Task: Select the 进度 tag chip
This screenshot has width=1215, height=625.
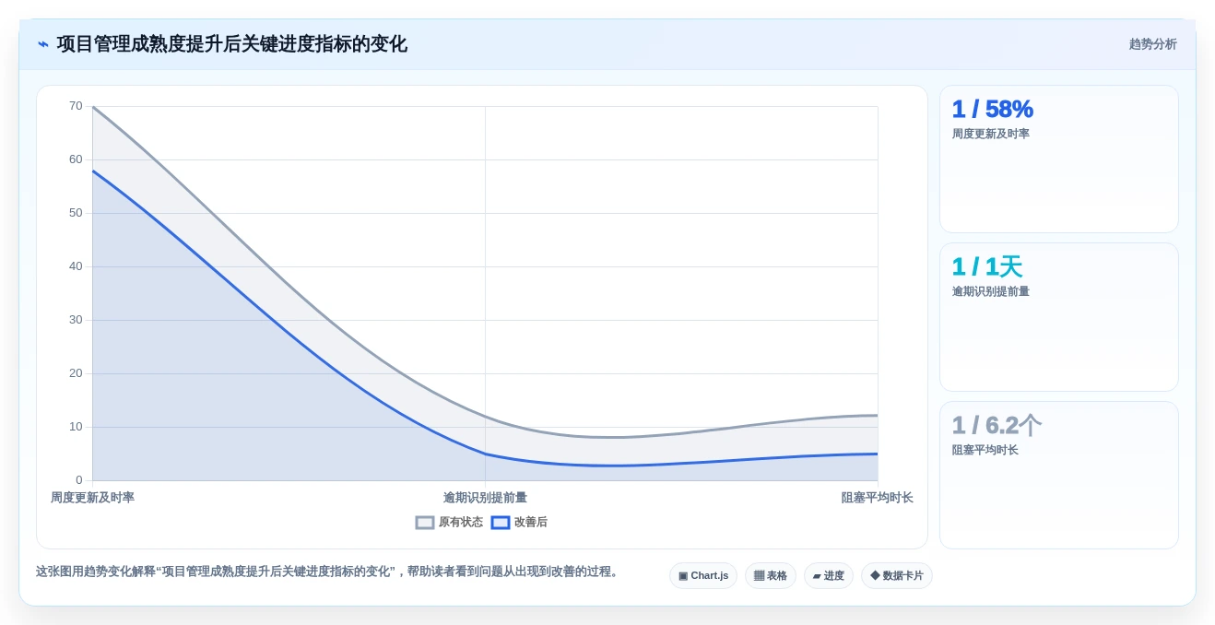Action: [829, 575]
